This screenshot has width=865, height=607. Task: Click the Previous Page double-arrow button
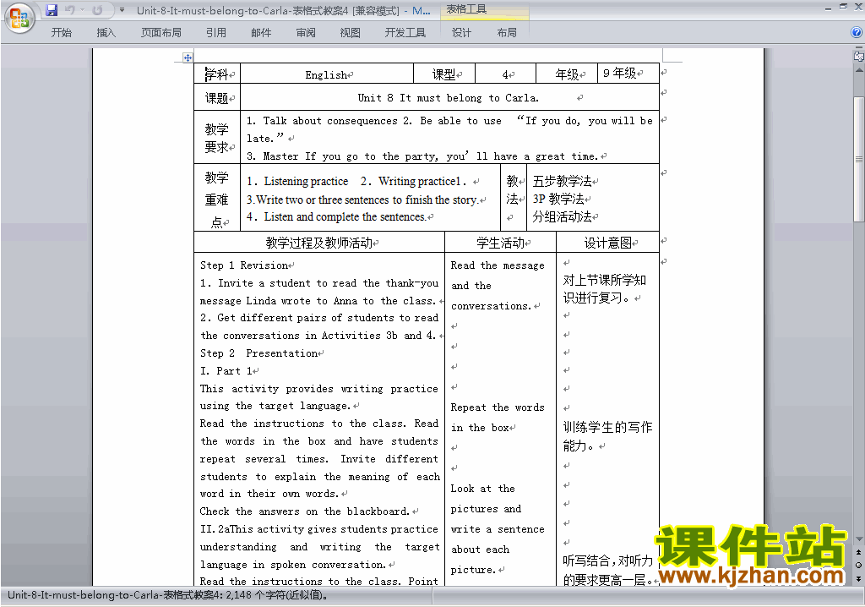(x=858, y=552)
